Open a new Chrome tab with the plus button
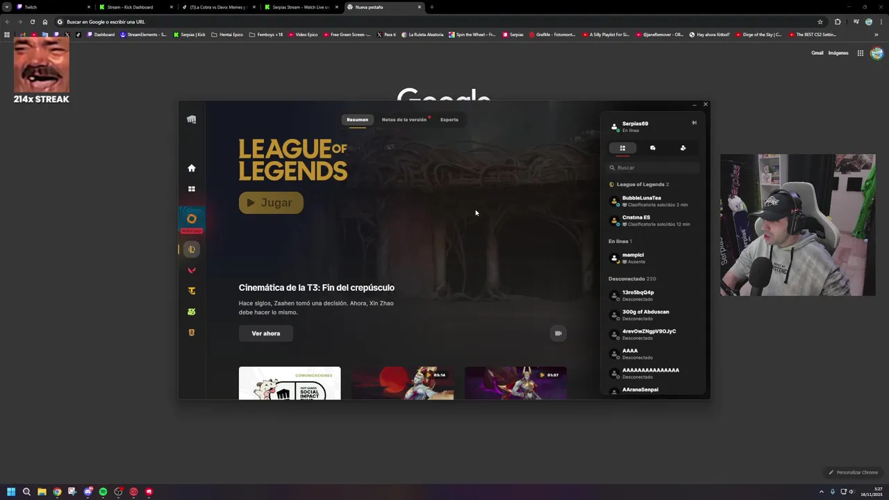The image size is (889, 500). tap(431, 7)
